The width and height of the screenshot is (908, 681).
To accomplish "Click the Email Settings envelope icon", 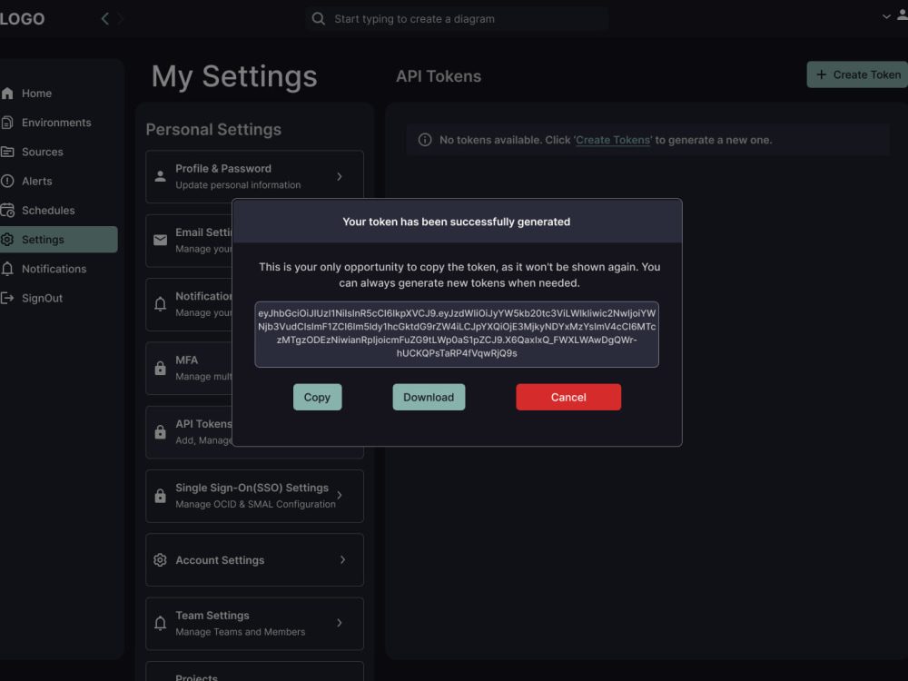I will pos(161,241).
